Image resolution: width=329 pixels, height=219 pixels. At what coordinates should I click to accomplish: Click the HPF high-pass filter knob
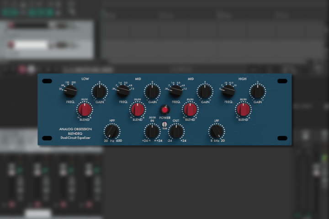(112, 131)
